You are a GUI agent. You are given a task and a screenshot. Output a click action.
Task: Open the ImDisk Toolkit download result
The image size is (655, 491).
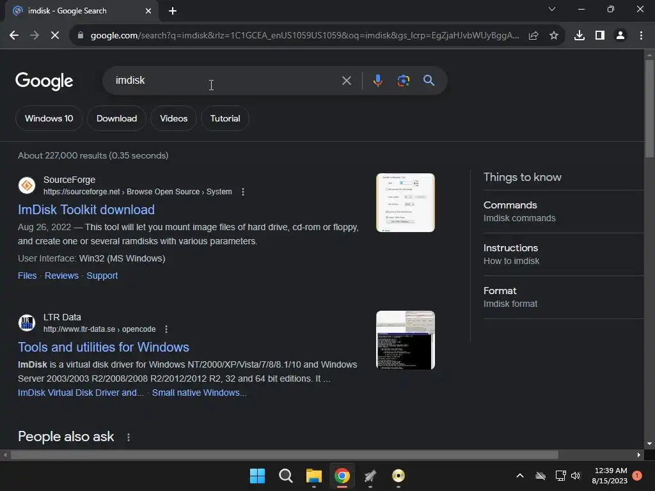[86, 210]
